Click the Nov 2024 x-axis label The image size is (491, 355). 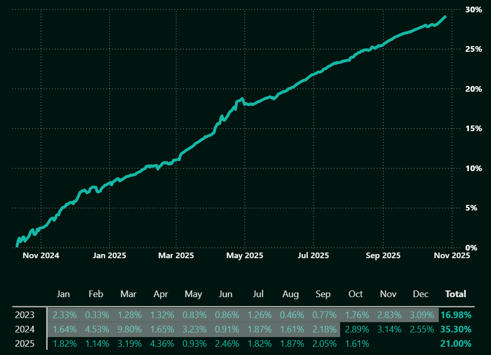[41, 255]
